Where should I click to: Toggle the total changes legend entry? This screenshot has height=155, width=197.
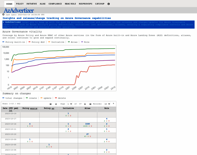tap(12, 98)
